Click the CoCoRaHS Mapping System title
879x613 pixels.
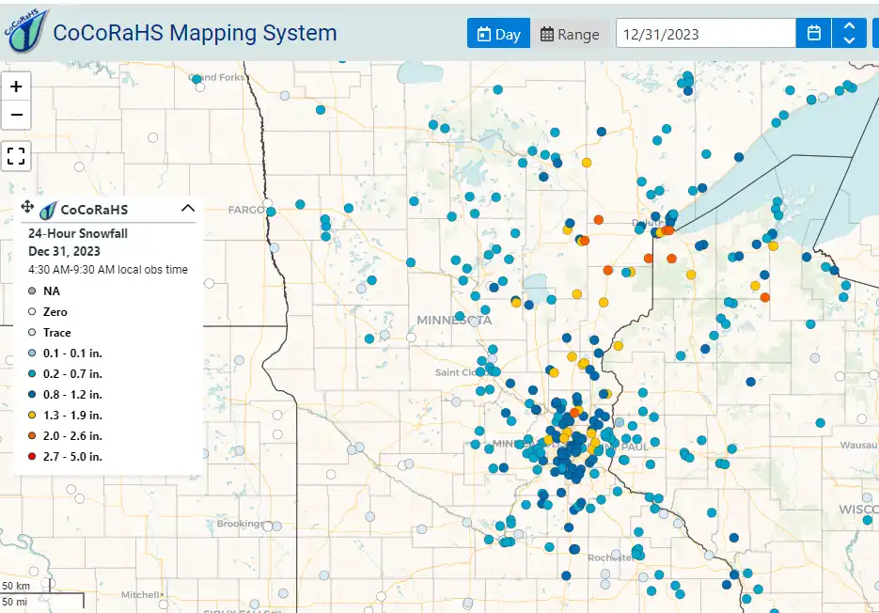click(x=195, y=33)
